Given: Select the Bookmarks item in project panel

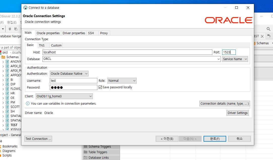Looking at the screenshot, I should pos(10,146).
